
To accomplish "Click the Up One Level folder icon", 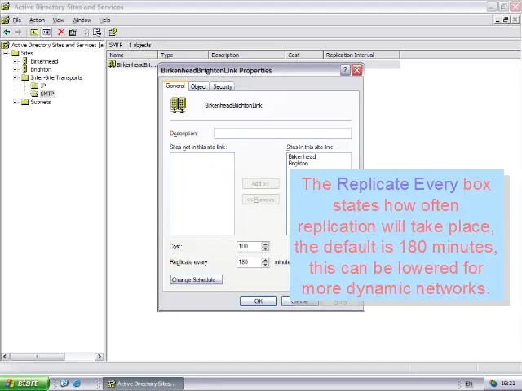I will point(34,33).
